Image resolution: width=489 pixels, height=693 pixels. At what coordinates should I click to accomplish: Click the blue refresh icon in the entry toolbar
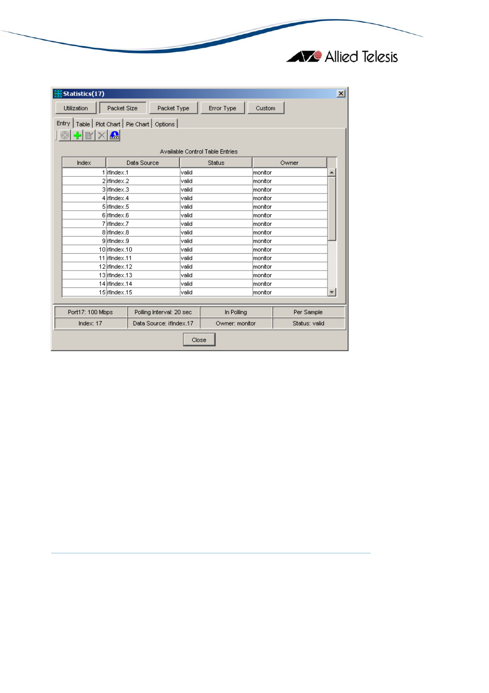tap(114, 136)
